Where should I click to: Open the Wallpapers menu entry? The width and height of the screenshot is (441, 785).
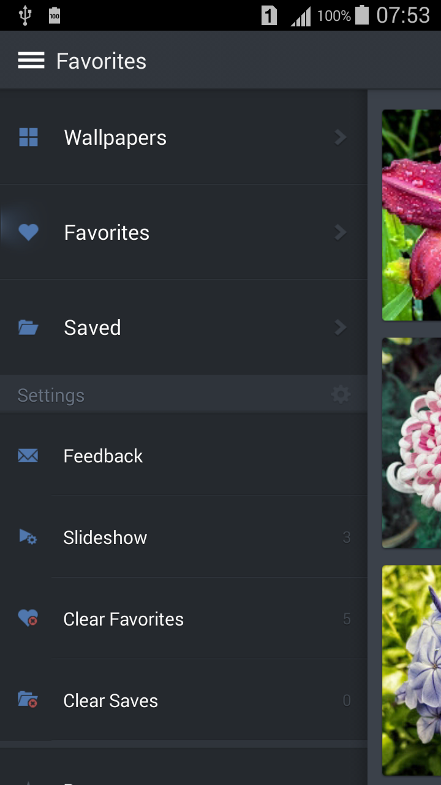pos(115,137)
